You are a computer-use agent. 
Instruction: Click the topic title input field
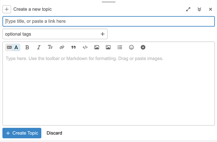tap(108, 21)
